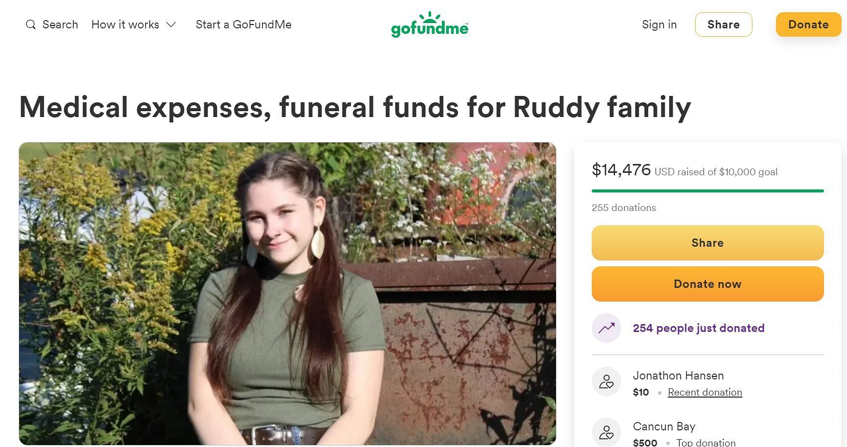Click the search magnifier icon
The width and height of the screenshot is (847, 447).
pos(31,24)
